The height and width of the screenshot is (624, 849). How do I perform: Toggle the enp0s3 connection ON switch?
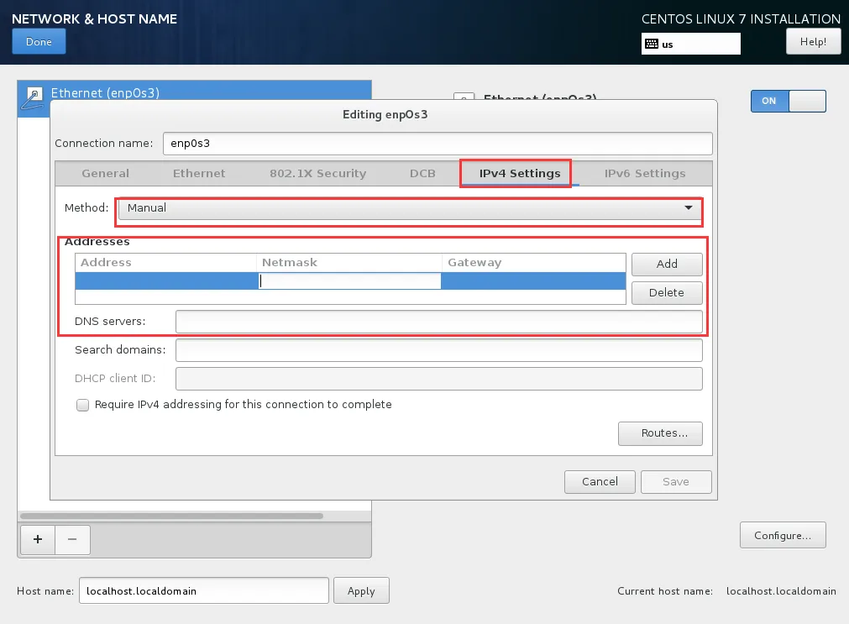tap(788, 102)
